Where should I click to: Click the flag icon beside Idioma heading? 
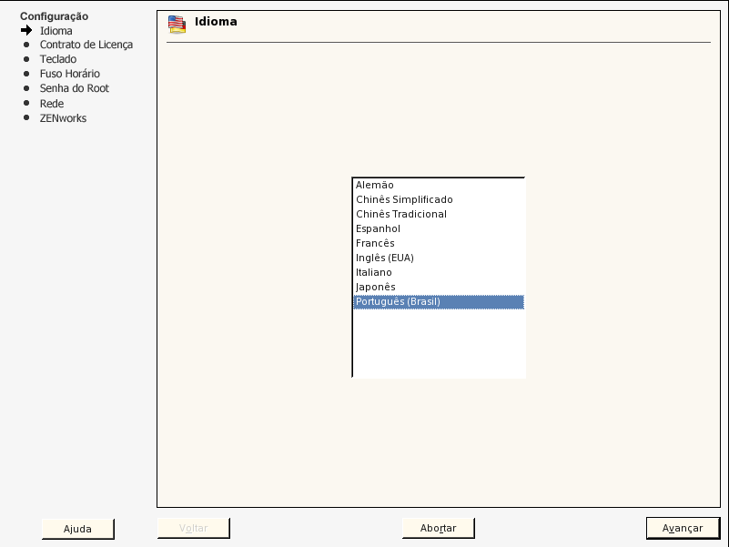coord(177,25)
